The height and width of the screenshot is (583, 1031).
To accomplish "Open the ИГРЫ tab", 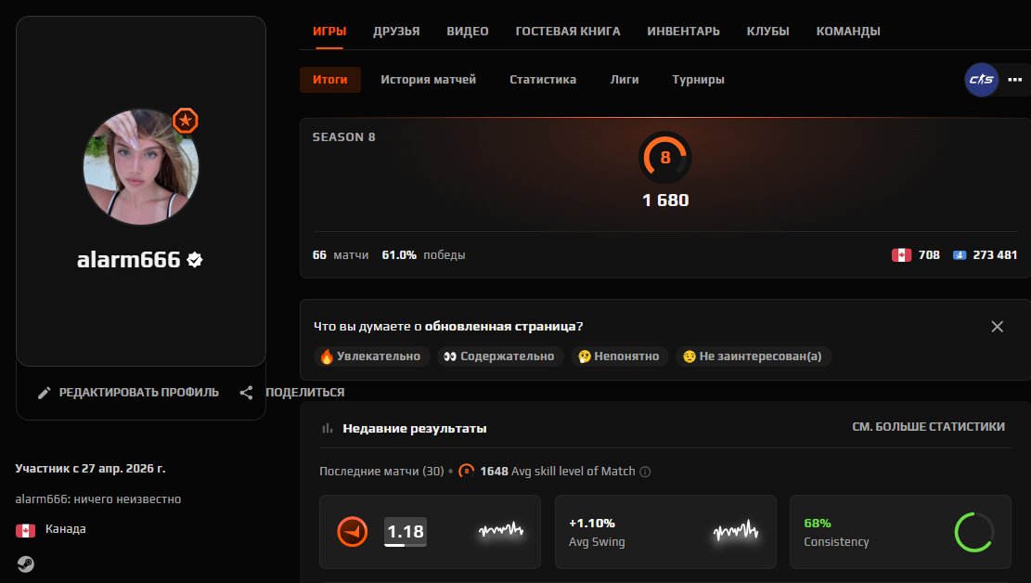I will coord(329,31).
